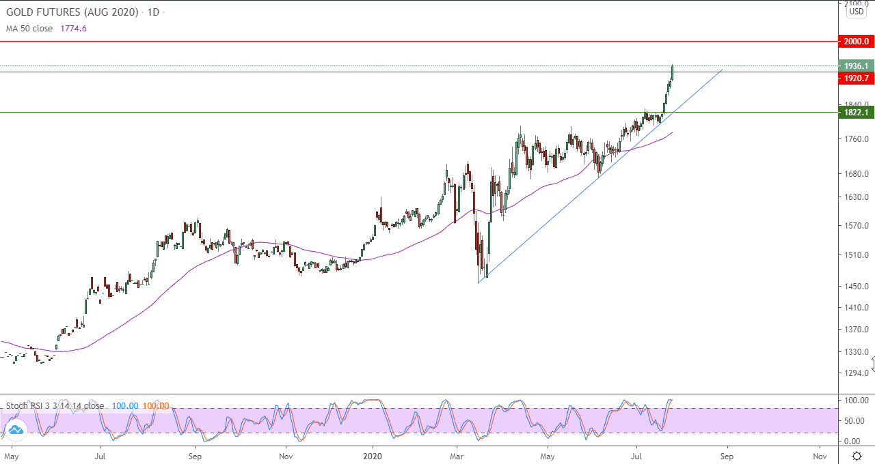Click the blue 100.00 Stoch RSI value

tap(125, 405)
